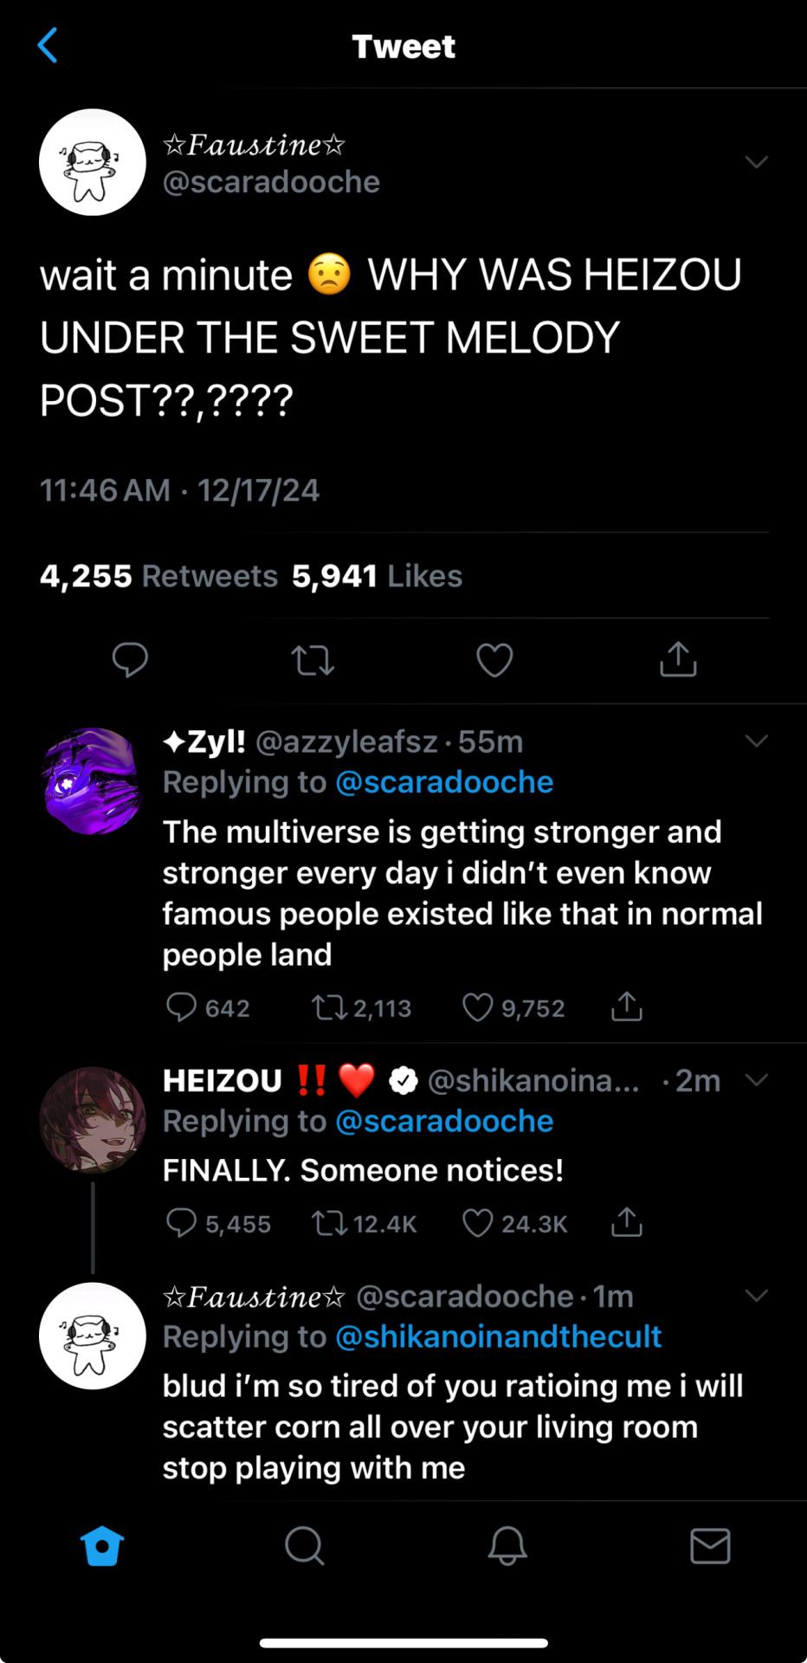Open the Notifications bell tab
This screenshot has width=807, height=1663.
click(507, 1545)
